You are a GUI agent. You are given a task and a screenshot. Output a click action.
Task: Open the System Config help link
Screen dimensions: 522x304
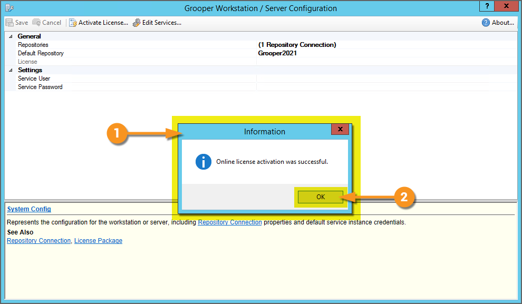(29, 209)
